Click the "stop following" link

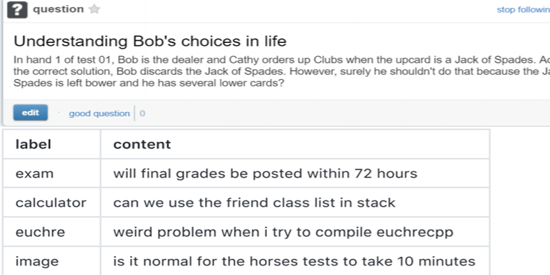coord(522,10)
